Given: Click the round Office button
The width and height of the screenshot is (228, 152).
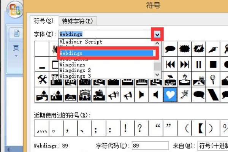Looking at the screenshot, I should tap(15, 9).
